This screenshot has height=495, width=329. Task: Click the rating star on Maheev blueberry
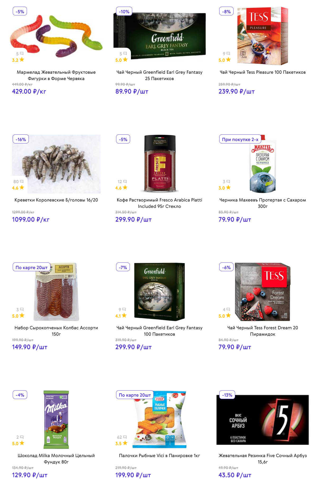pos(228,187)
